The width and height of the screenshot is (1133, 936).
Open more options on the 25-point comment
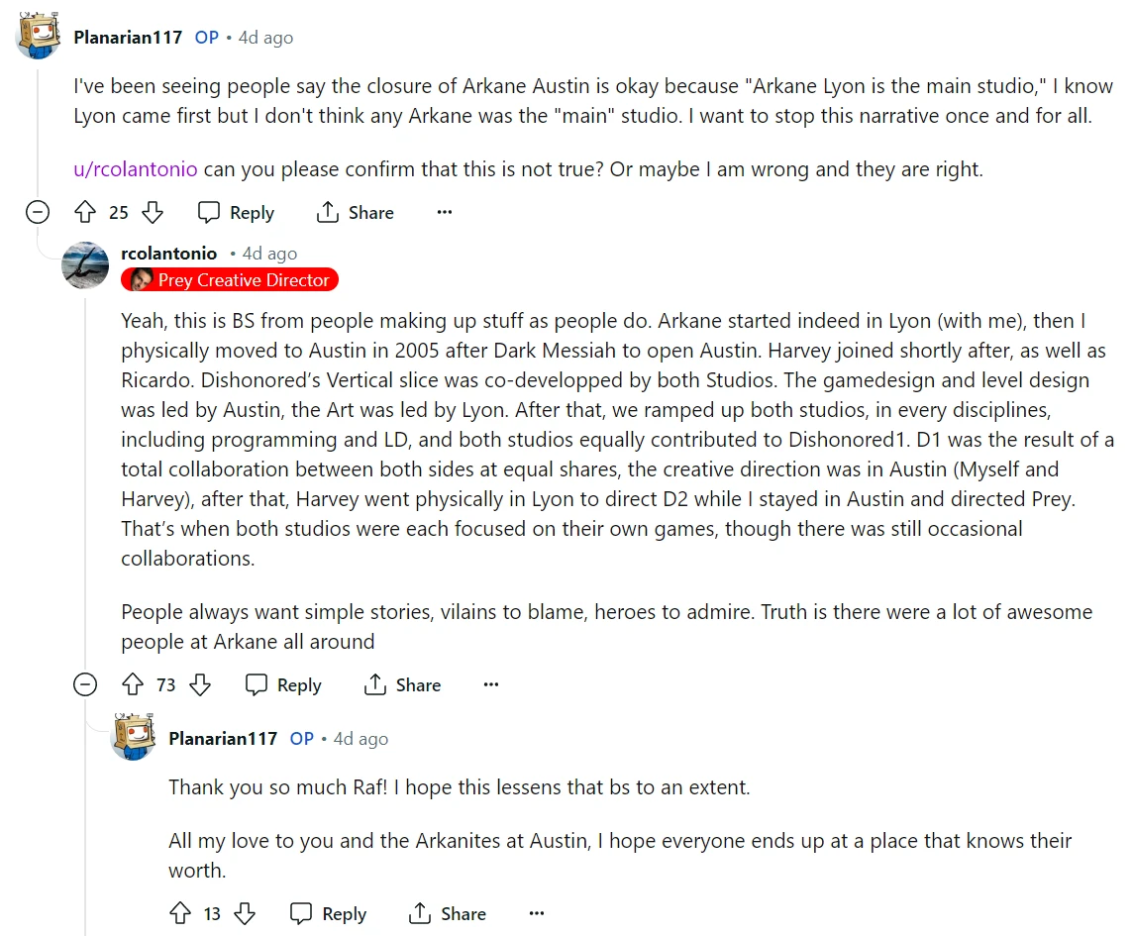[x=445, y=212]
